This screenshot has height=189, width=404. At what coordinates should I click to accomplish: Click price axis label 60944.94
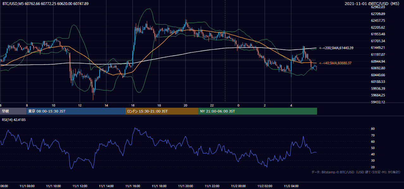[x=378, y=61]
